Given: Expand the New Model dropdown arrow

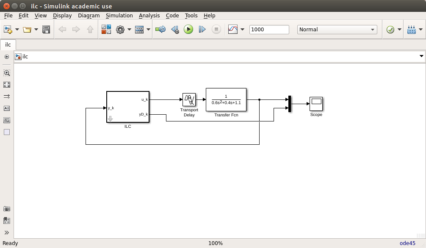Looking at the screenshot, I should (x=17, y=29).
